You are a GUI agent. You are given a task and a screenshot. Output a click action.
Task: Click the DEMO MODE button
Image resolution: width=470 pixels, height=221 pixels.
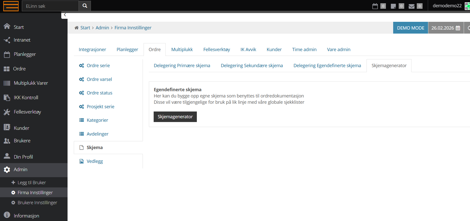click(410, 28)
